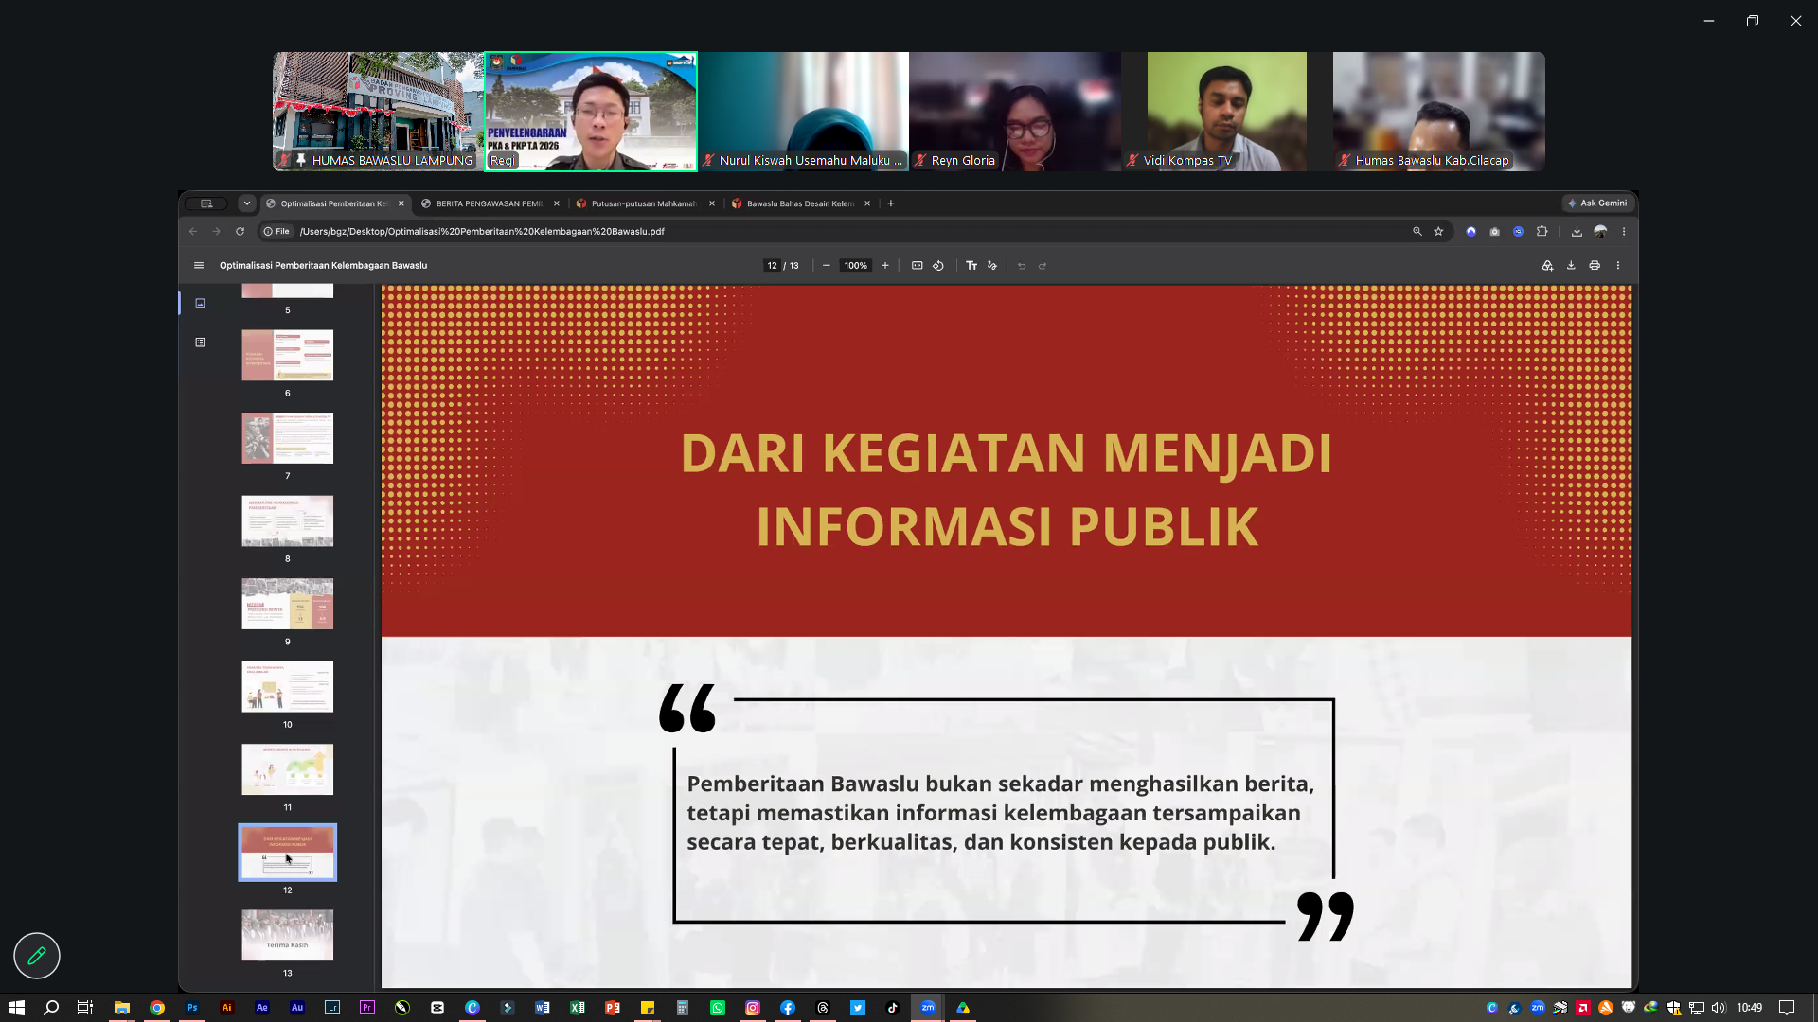The height and width of the screenshot is (1022, 1818).
Task: Switch to BERITA PENGAWASAN PEMILU tab
Action: [490, 203]
